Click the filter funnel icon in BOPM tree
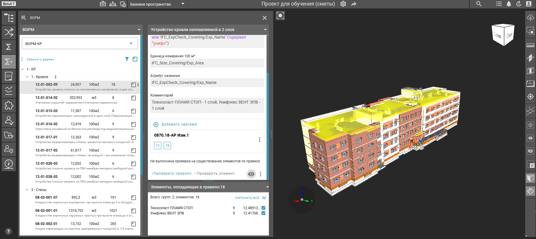 pos(127,59)
